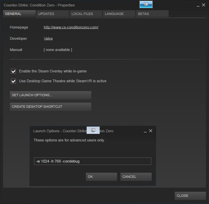Minimize the Launch Options dialog
Screen dimensions: 209x204
[145, 131]
